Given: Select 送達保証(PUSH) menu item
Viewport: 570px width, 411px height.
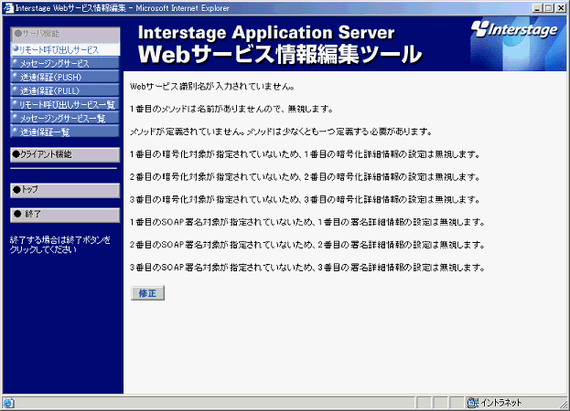Looking at the screenshot, I should [x=66, y=78].
